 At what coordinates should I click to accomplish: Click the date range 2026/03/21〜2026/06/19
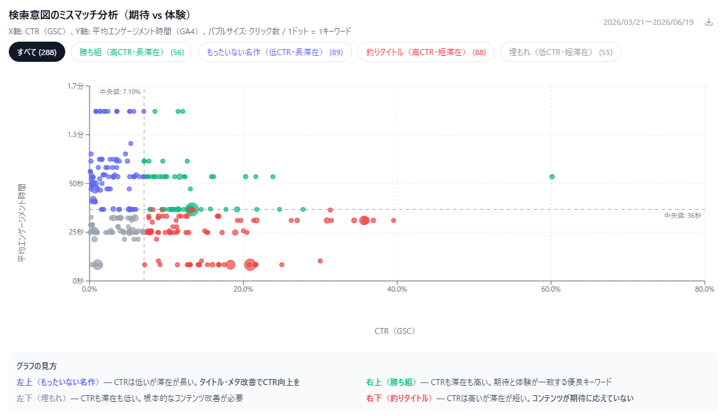click(648, 22)
